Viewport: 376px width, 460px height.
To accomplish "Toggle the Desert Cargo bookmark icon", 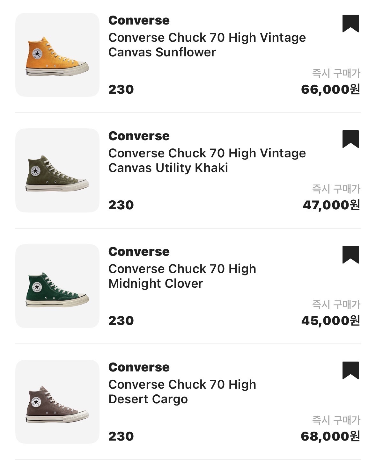I will pyautogui.click(x=350, y=370).
